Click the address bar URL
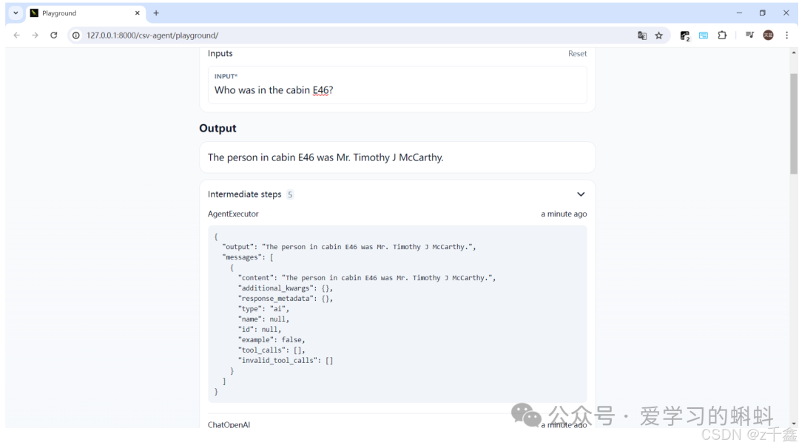Viewport: 799px width, 448px height. pyautogui.click(x=152, y=35)
